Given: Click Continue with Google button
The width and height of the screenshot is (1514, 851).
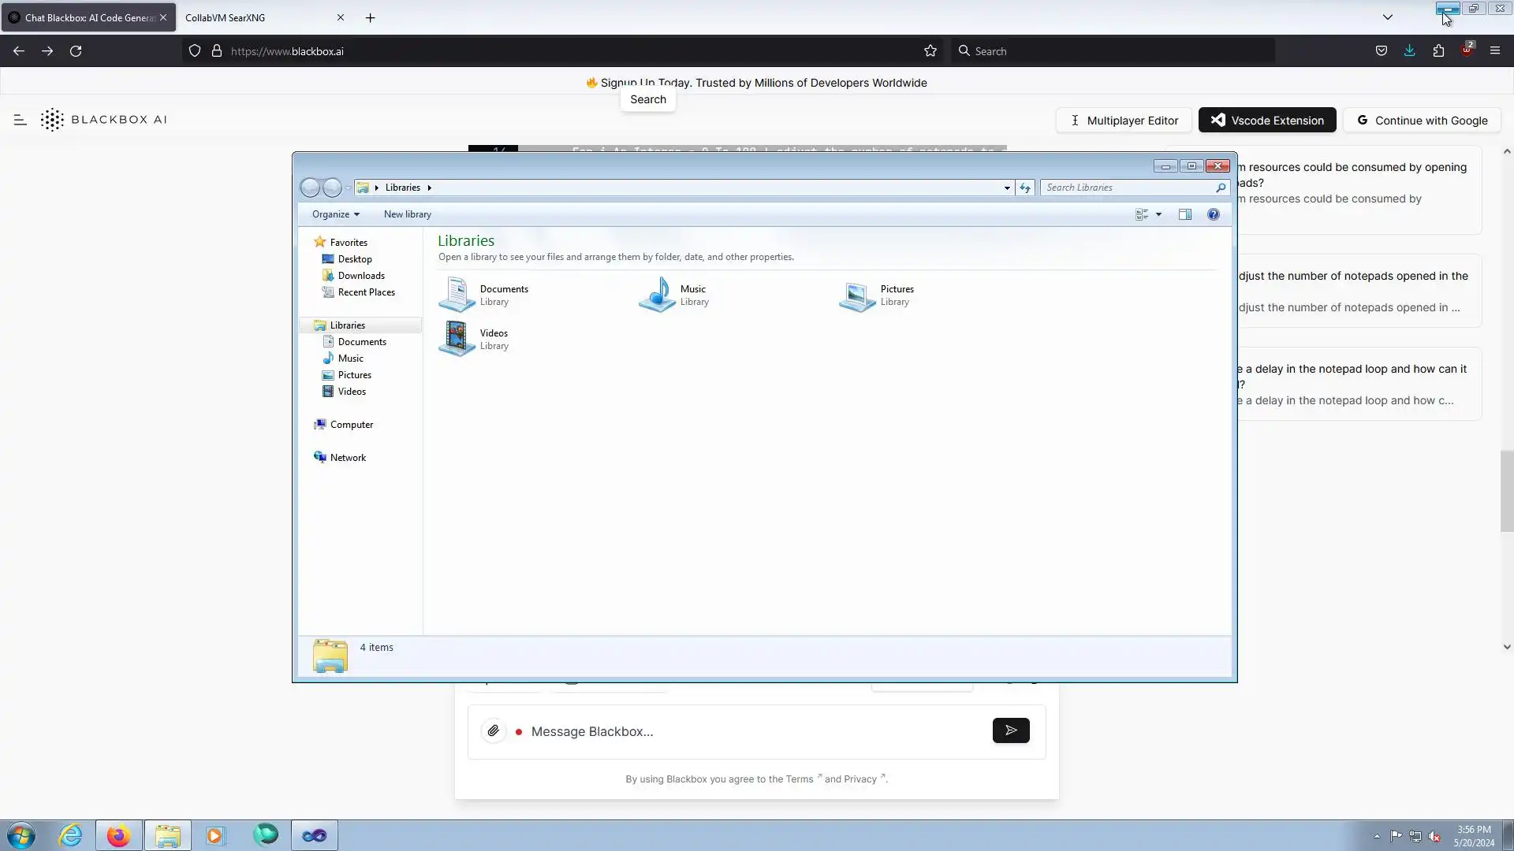Looking at the screenshot, I should coord(1421,120).
